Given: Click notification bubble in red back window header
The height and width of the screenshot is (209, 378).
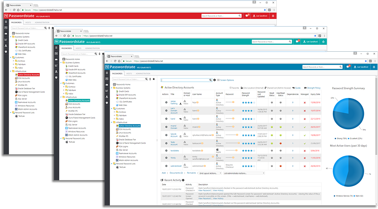Looking at the screenshot, I should 247,16.
